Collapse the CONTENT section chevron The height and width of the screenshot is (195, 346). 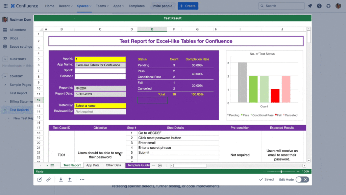[5, 76]
